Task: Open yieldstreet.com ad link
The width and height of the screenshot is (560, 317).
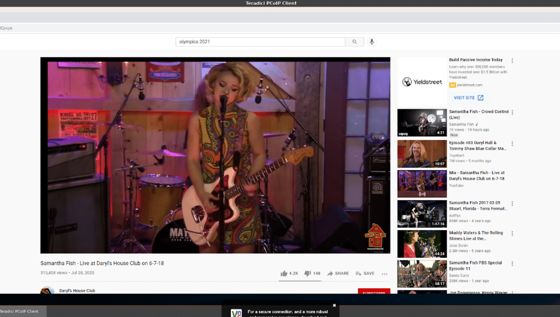Action: point(470,85)
